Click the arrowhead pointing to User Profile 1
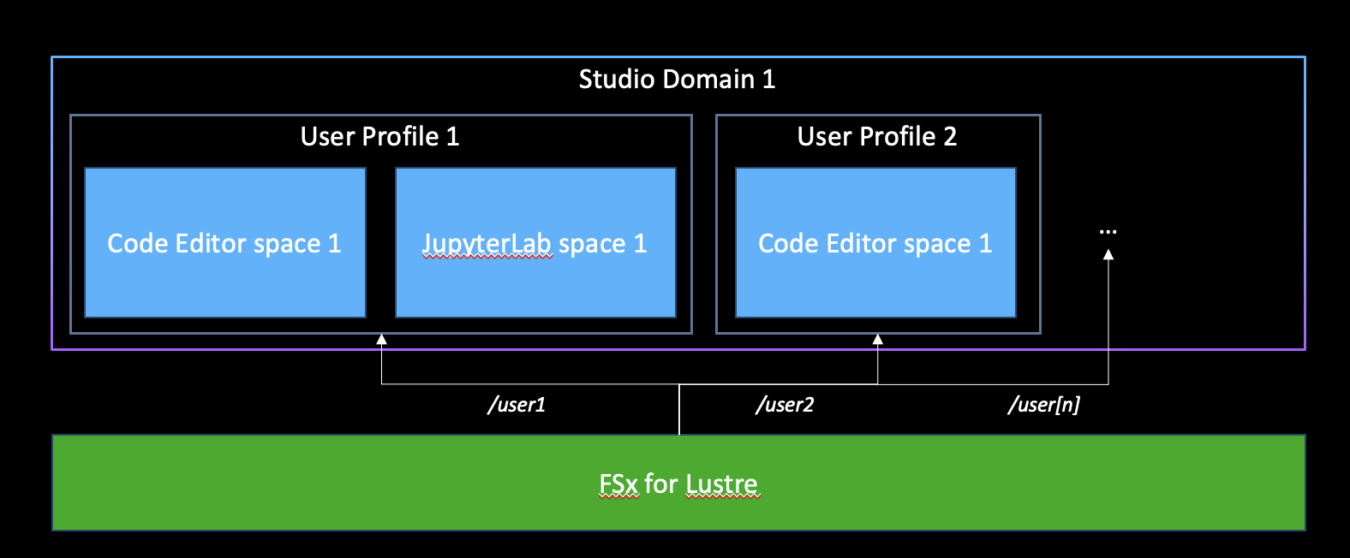 (381, 340)
